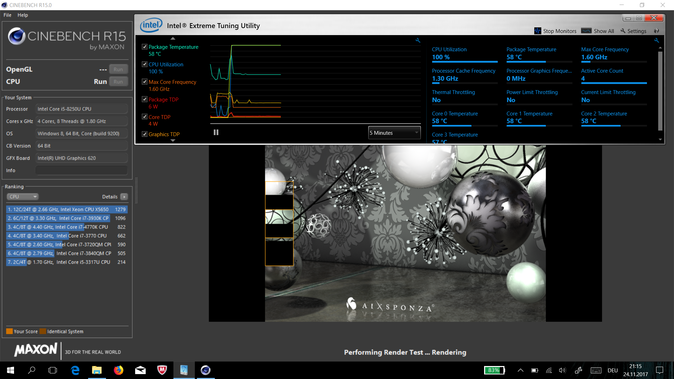Click the ranking Details arrow button

click(x=124, y=197)
